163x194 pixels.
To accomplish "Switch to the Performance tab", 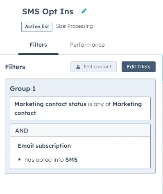I will tap(87, 45).
